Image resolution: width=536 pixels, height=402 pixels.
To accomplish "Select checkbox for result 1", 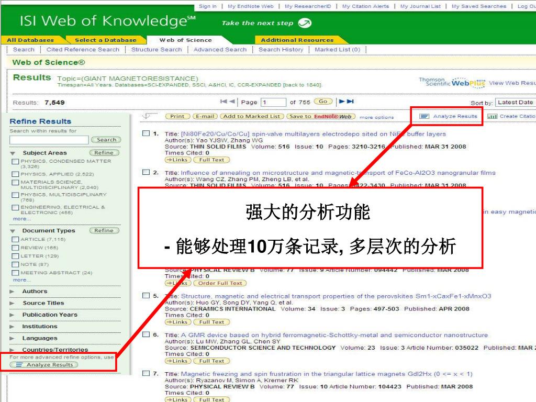I will click(146, 133).
